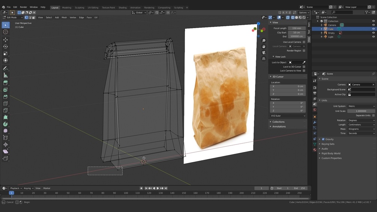Open the Render menu

tap(23, 7)
